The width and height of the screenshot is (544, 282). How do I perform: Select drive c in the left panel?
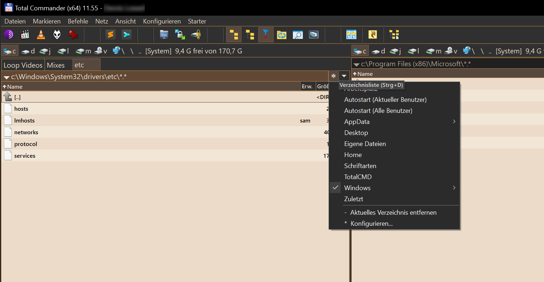pos(10,51)
